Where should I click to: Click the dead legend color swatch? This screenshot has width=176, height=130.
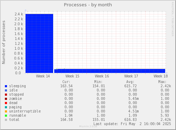click(x=6, y=103)
